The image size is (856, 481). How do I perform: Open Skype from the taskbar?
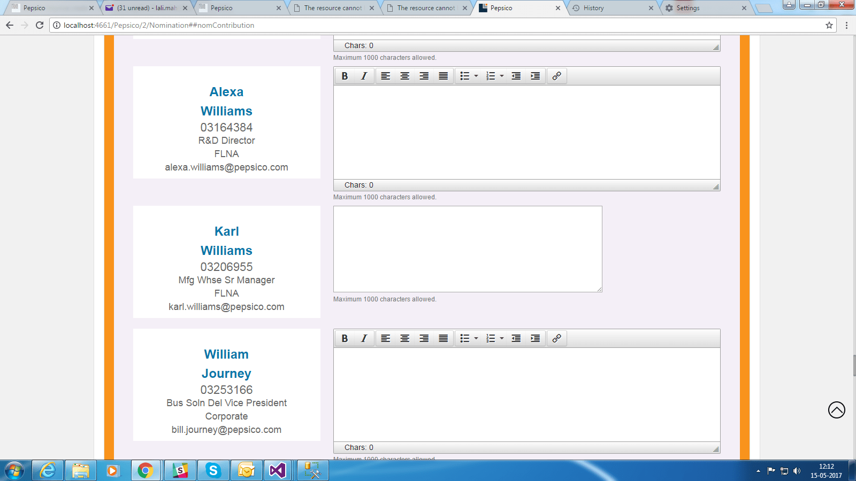(x=213, y=470)
